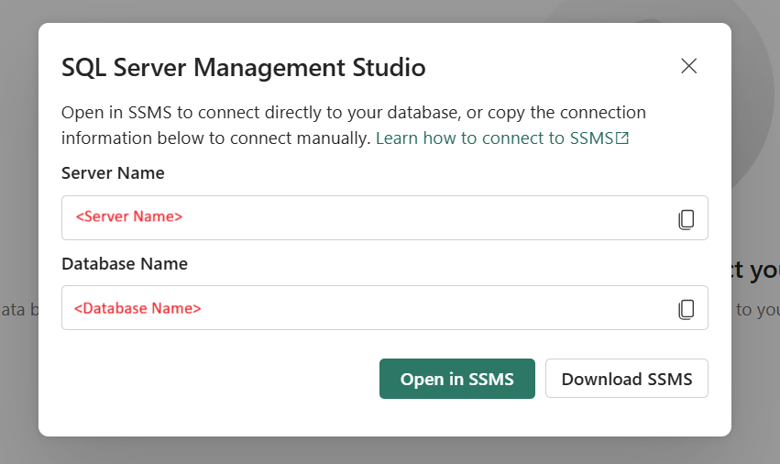Image resolution: width=780 pixels, height=464 pixels.
Task: Open the Learn how to connect link
Action: click(495, 138)
